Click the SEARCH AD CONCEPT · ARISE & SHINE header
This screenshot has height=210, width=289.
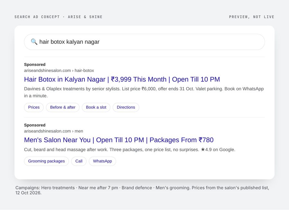point(58,17)
